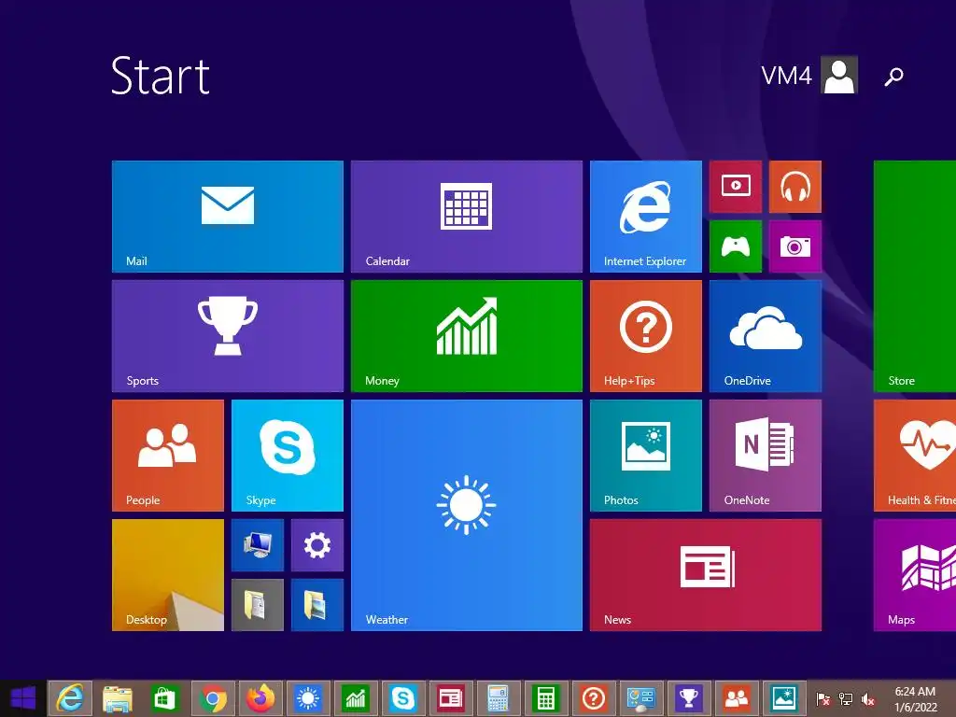Image resolution: width=956 pixels, height=717 pixels.
Task: Launch the Skype tile
Action: coord(288,456)
